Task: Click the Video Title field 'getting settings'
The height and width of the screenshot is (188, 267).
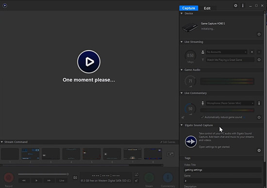Action: click(x=223, y=170)
